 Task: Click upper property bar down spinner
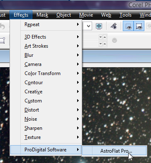pyautogui.click(x=100, y=37)
